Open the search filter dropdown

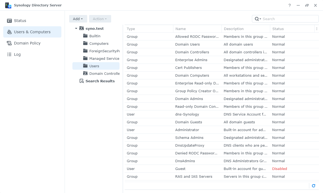tap(260, 19)
